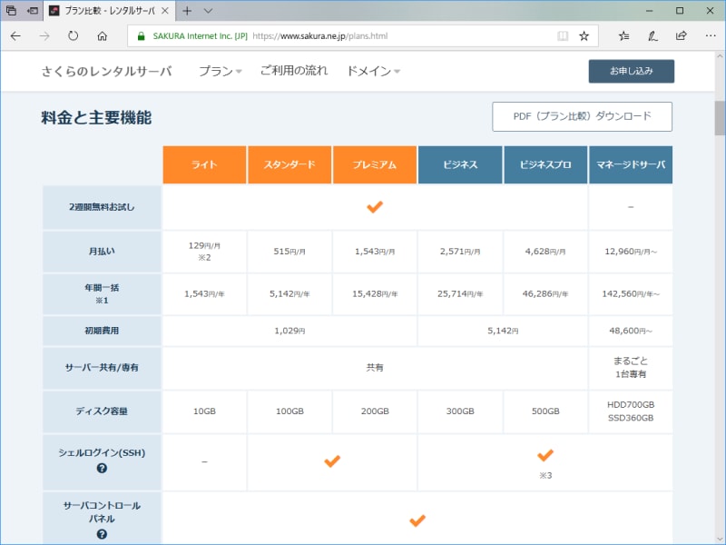The image size is (726, 545).
Task: Click the ディスク容量 row label
Action: point(102,411)
